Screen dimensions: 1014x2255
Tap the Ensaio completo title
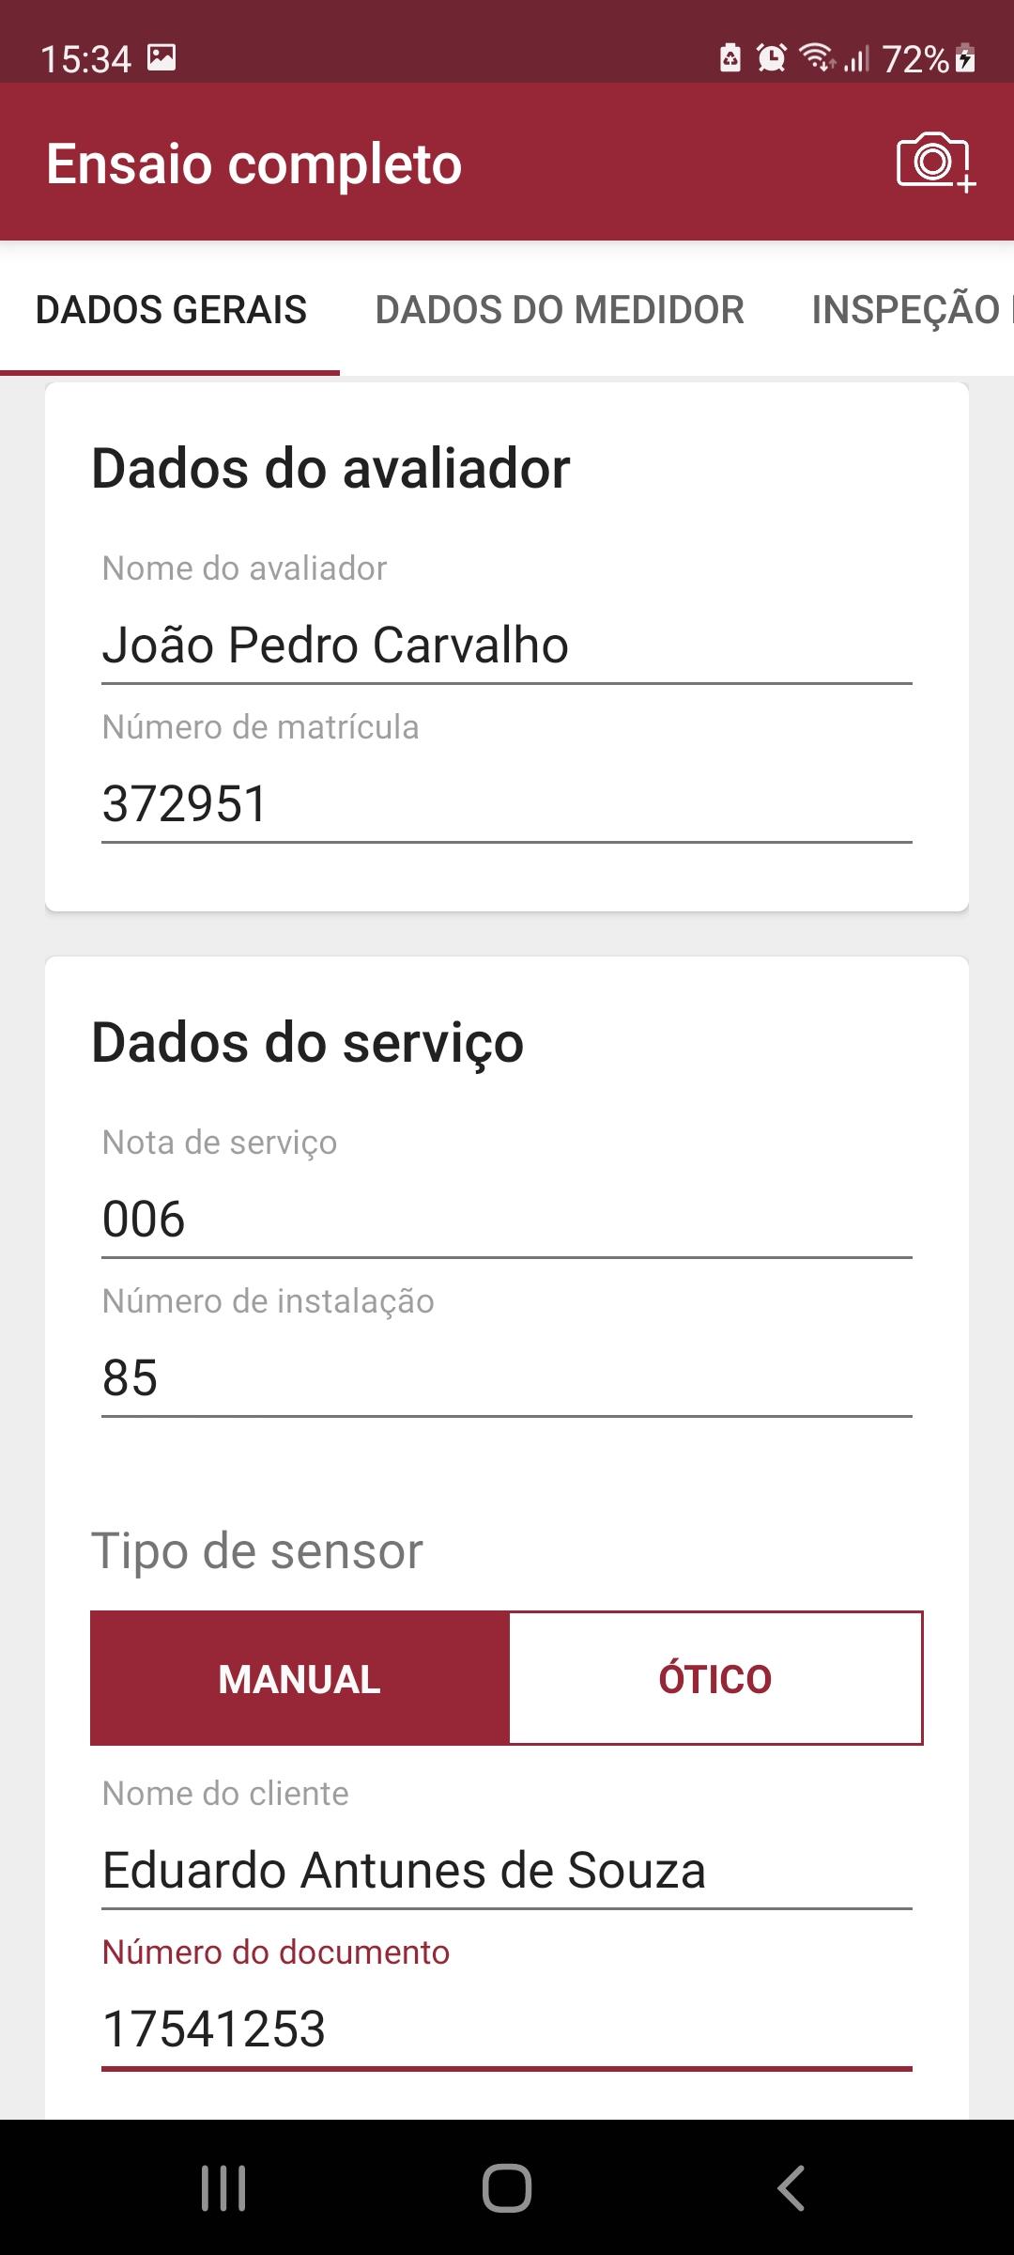coord(254,163)
